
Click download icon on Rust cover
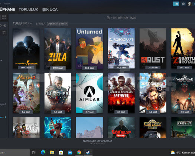tap(144, 65)
